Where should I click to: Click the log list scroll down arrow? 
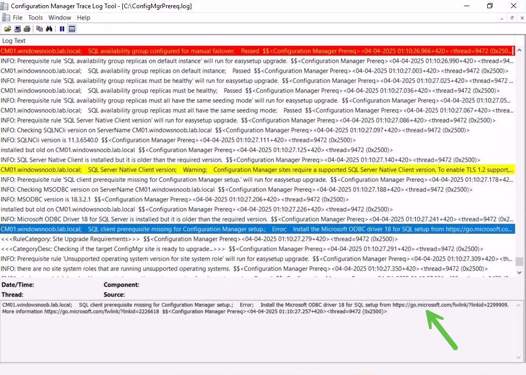[x=519, y=272]
